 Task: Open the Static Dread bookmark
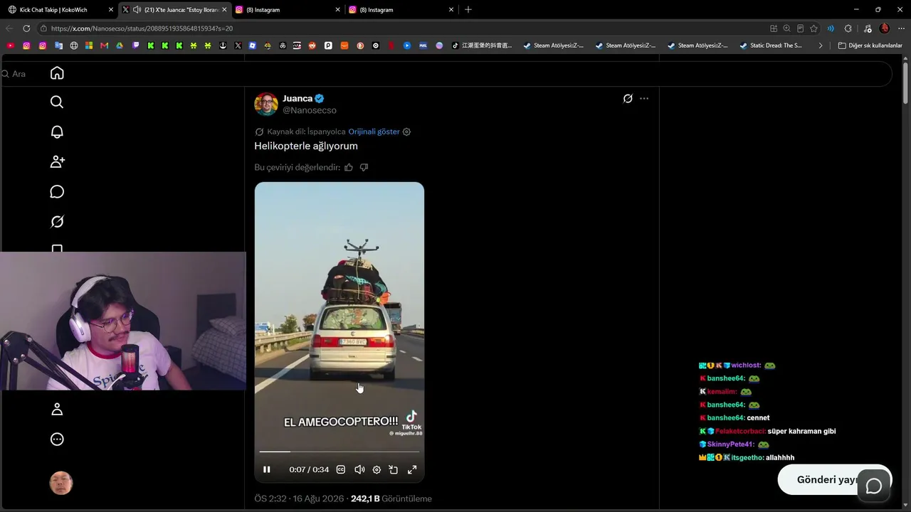(771, 46)
